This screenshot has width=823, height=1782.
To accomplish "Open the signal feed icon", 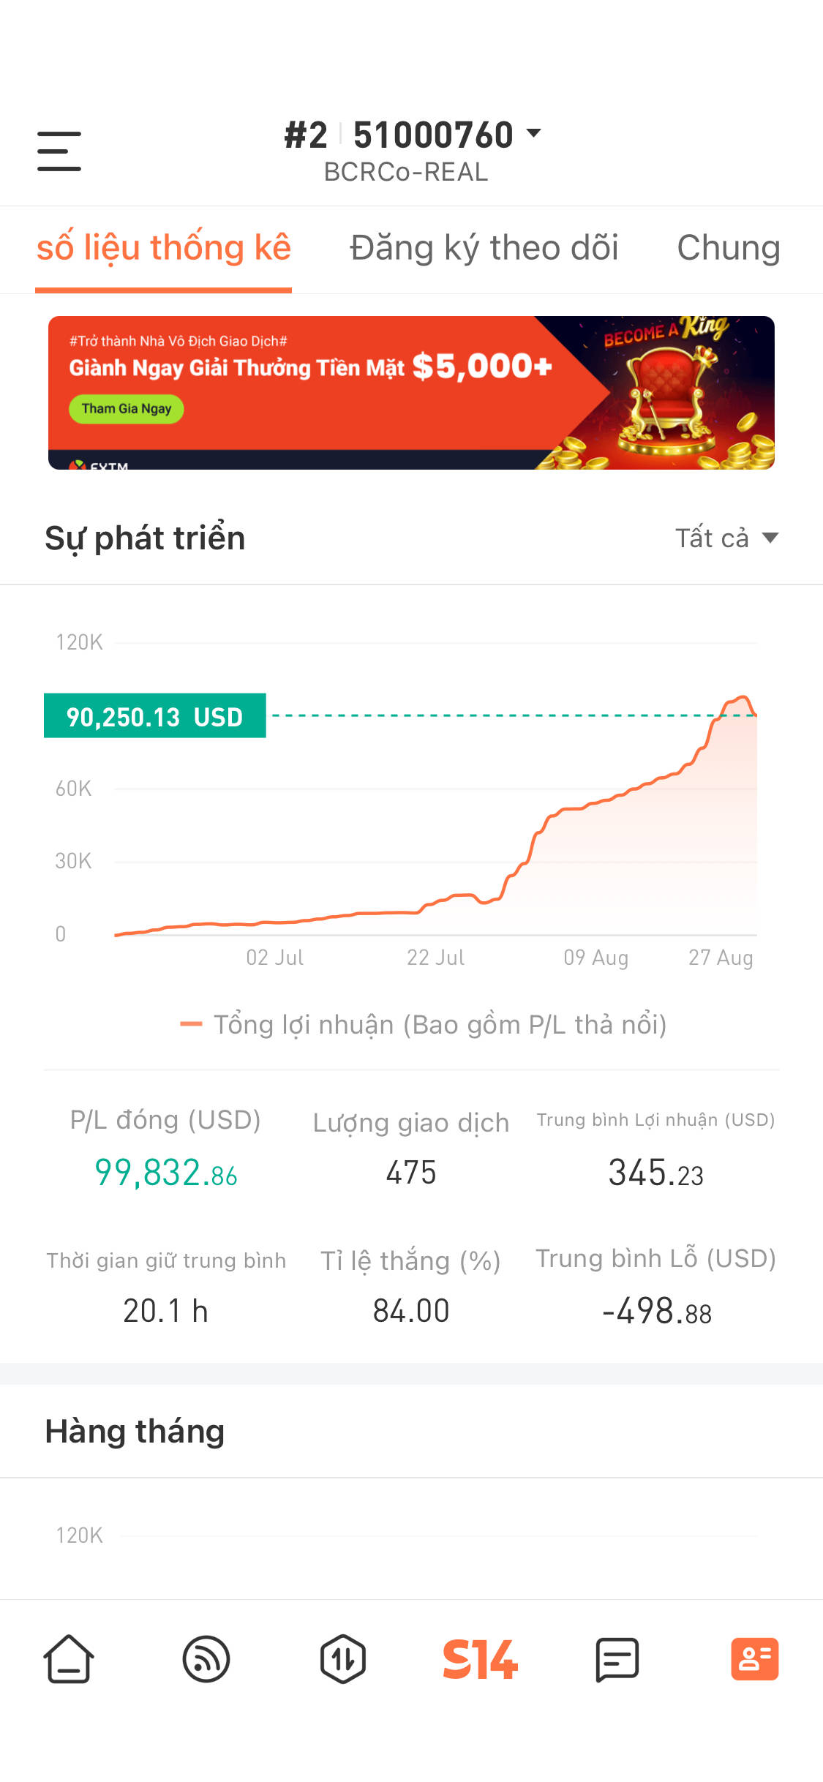I will coord(206,1658).
